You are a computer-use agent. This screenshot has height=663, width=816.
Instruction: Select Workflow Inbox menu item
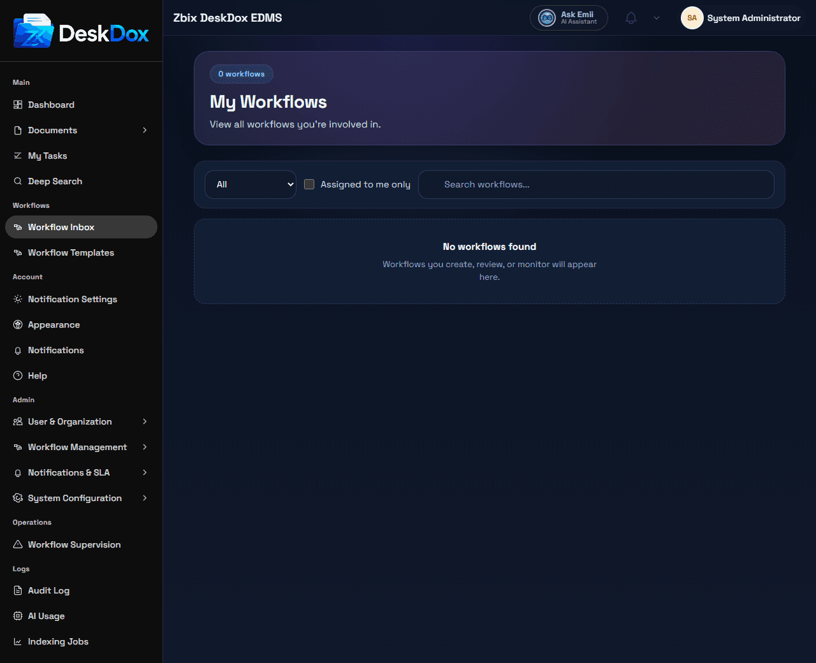(x=81, y=227)
